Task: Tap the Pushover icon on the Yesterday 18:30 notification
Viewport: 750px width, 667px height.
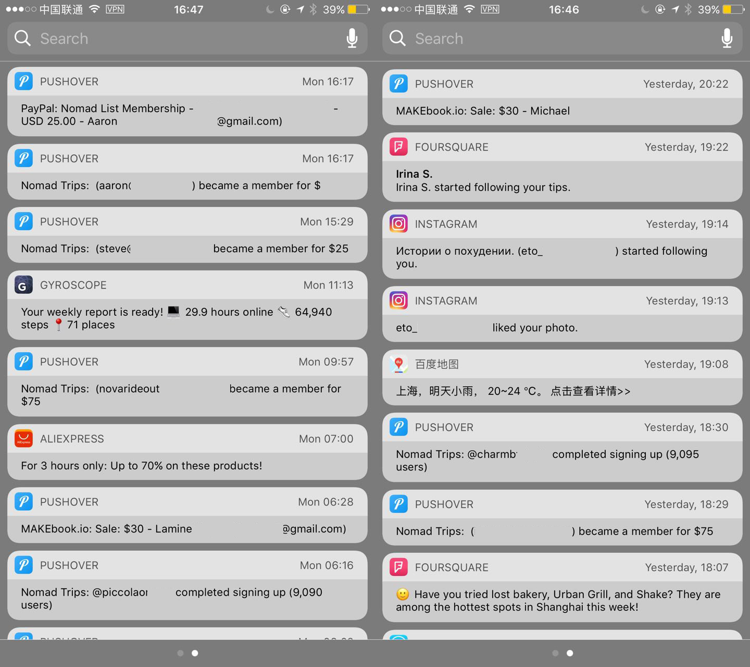Action: [398, 427]
